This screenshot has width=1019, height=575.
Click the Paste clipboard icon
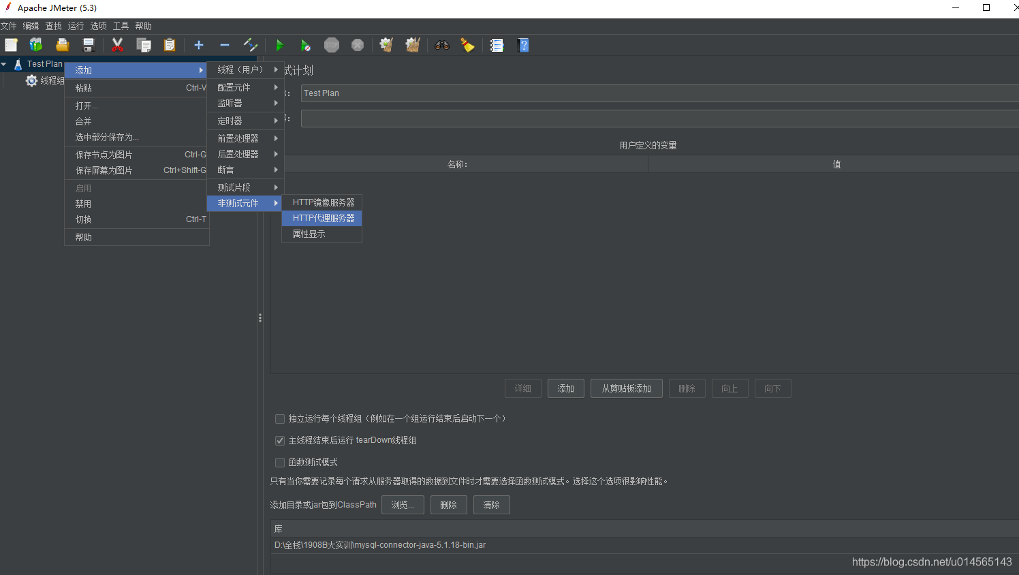[x=169, y=45]
